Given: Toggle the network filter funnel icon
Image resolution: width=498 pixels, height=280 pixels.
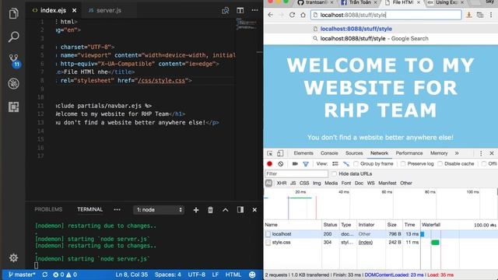Looking at the screenshot, I should click(x=306, y=164).
